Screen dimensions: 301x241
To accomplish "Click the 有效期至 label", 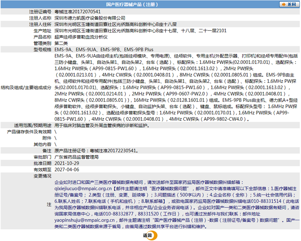I will click(42, 170).
